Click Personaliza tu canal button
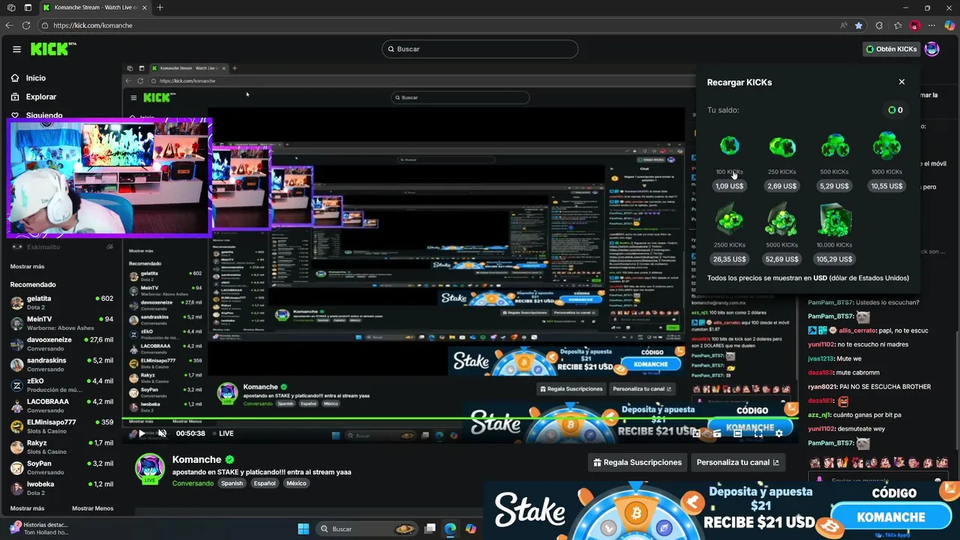Image resolution: width=960 pixels, height=540 pixels. tap(737, 462)
